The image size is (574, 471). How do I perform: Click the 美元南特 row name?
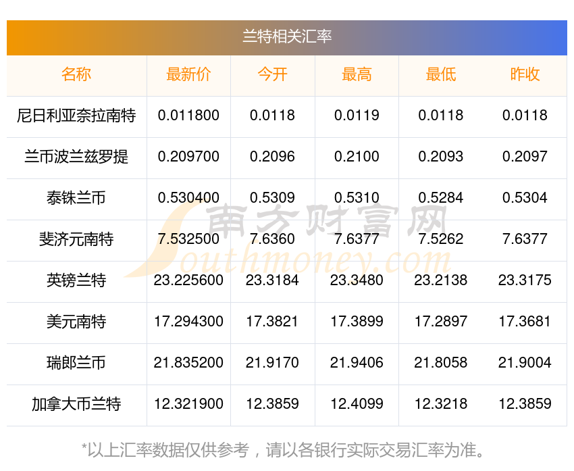(76, 322)
